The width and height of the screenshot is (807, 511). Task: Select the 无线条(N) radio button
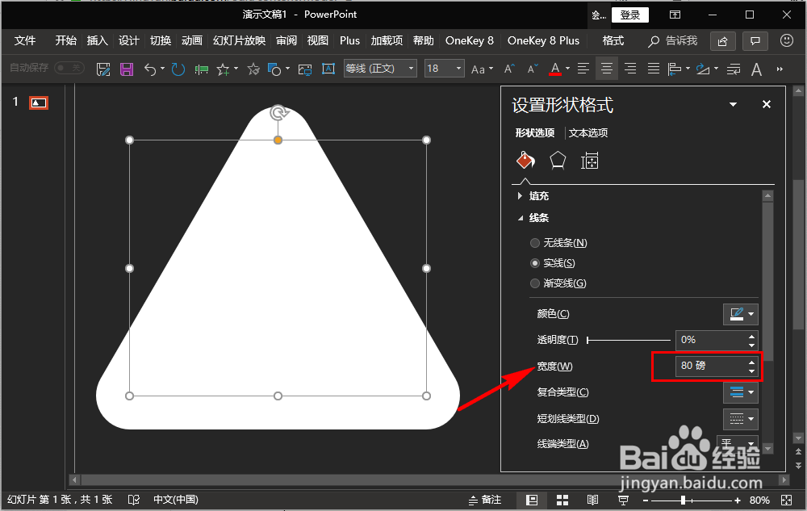click(535, 243)
